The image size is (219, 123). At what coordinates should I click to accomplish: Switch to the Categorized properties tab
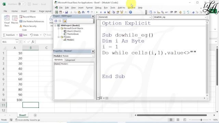(70, 60)
